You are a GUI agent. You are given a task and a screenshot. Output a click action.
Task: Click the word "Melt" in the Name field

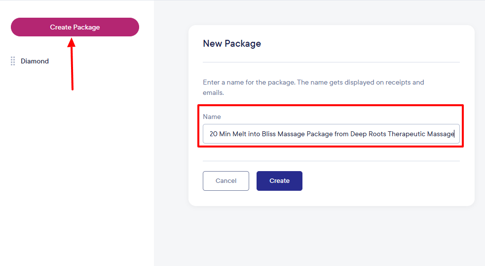239,134
